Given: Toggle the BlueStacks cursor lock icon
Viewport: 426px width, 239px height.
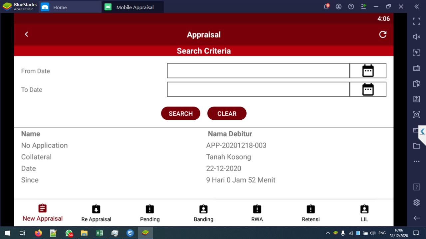Looking at the screenshot, I should 416,52.
